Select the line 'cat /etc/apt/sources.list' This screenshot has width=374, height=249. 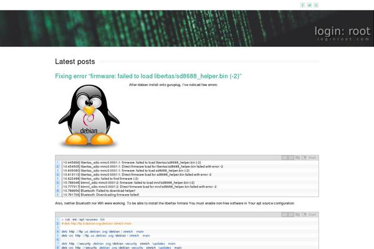[x=83, y=220]
